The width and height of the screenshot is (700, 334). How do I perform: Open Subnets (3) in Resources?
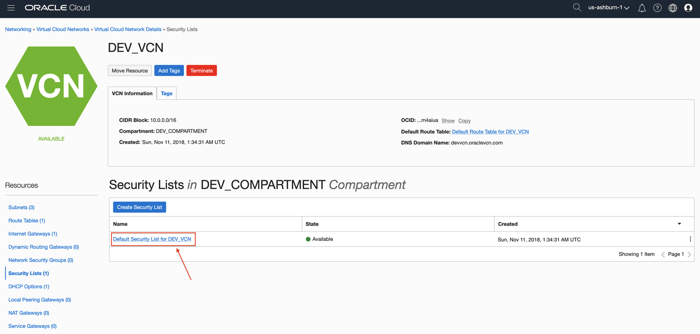point(21,208)
